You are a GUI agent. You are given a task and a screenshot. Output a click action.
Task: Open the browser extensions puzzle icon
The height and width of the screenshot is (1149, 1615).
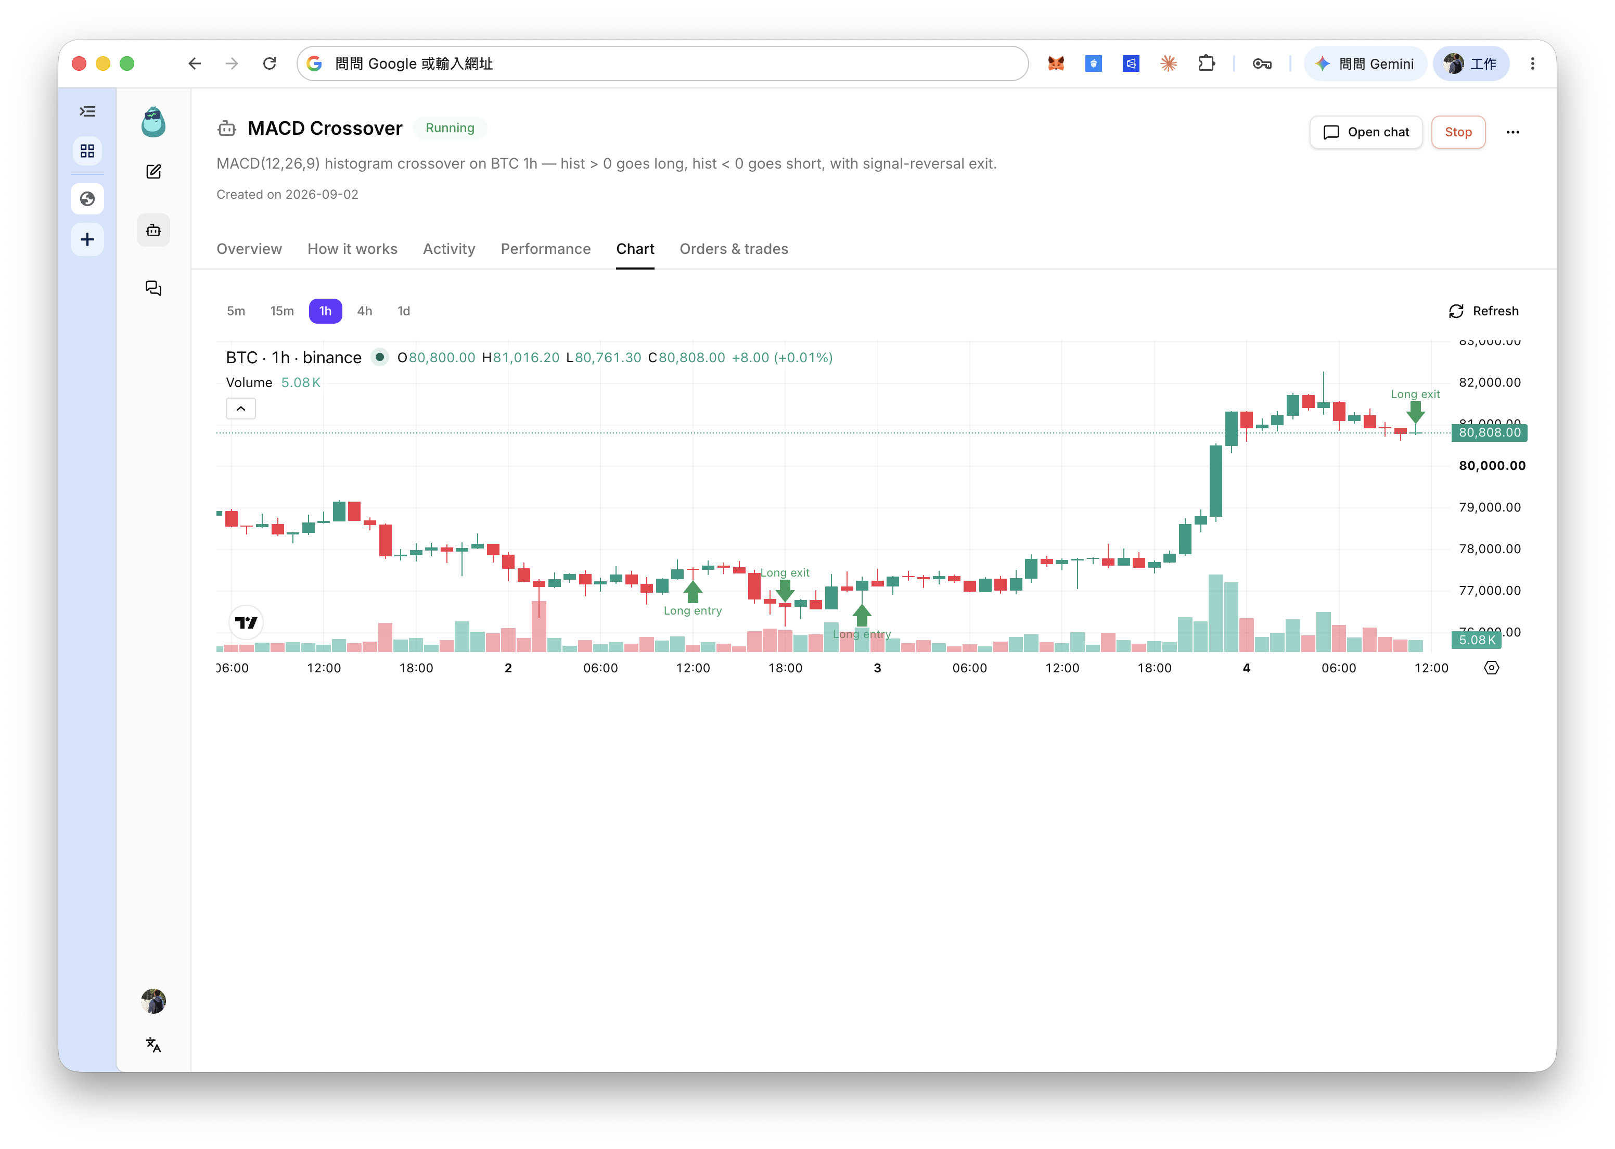coord(1206,63)
